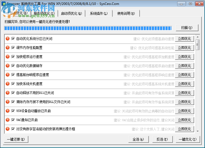The height and width of the screenshot is (148, 205).
Task: Click text 建议:这个太烦人了,建议关闭
Action: tap(153, 129)
